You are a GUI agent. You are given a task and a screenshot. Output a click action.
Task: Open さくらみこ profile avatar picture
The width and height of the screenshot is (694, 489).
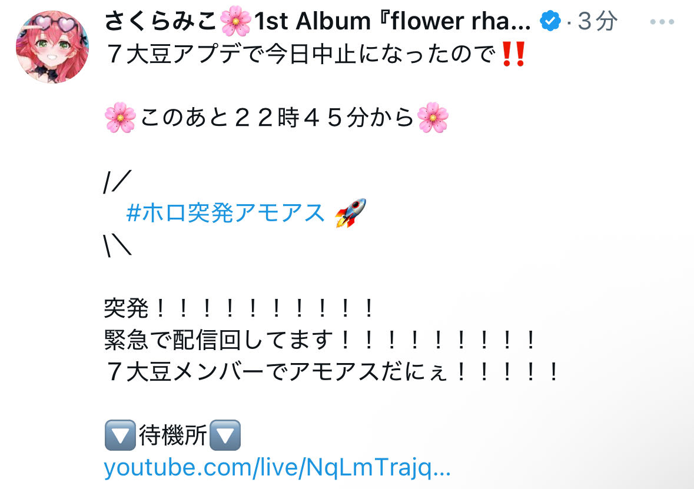pyautogui.click(x=52, y=47)
